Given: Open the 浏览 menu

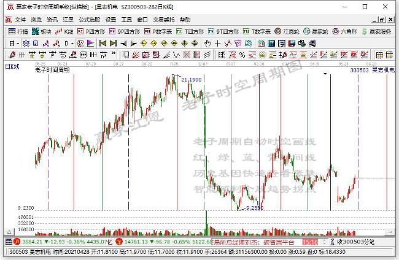Looking at the screenshot, I should click(x=36, y=20).
